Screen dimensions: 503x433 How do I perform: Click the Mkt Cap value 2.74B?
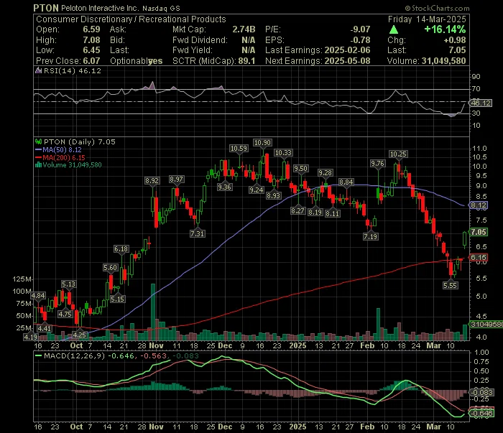click(244, 29)
